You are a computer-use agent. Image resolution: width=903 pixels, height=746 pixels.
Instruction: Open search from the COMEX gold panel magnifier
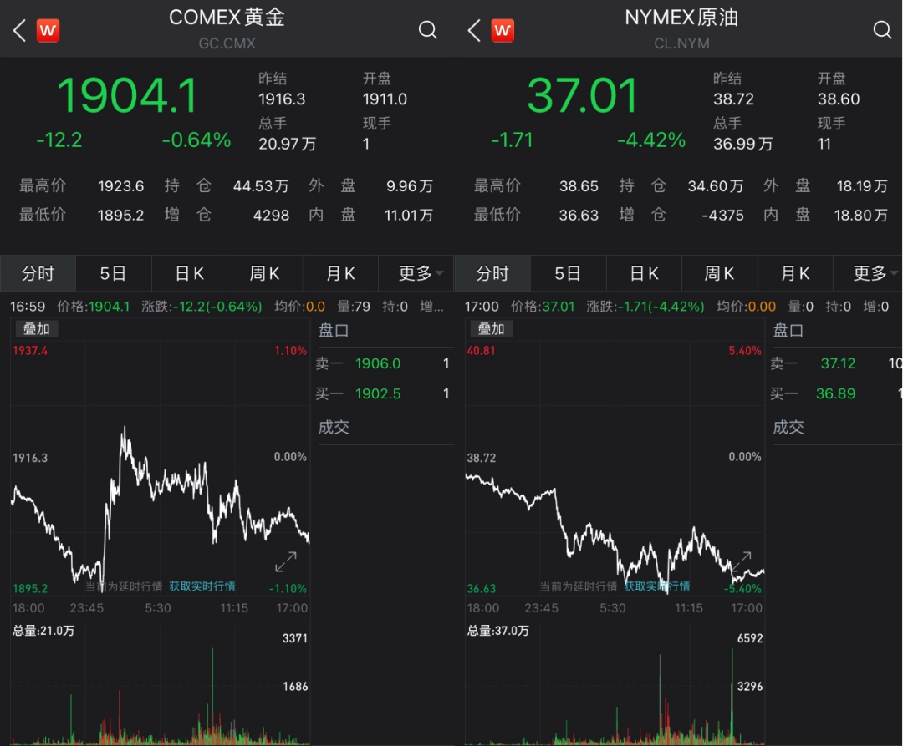pyautogui.click(x=427, y=29)
